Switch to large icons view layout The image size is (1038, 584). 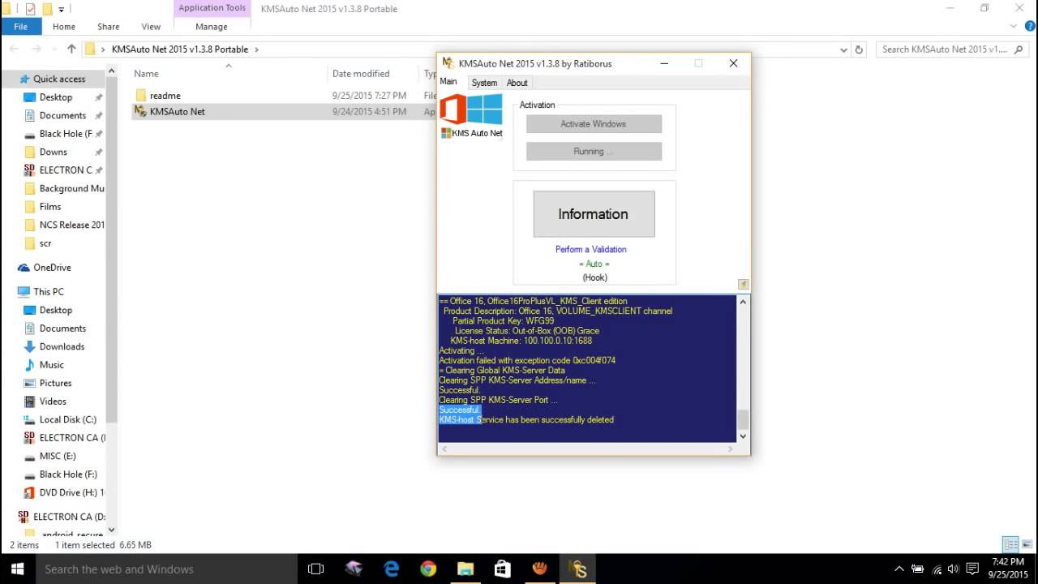point(1027,545)
